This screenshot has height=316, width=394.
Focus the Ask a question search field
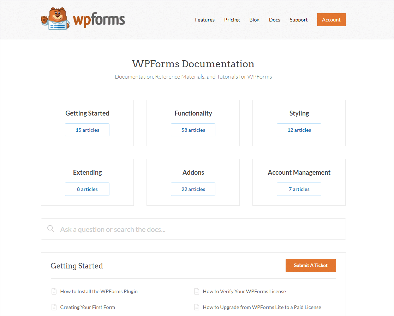(x=193, y=229)
